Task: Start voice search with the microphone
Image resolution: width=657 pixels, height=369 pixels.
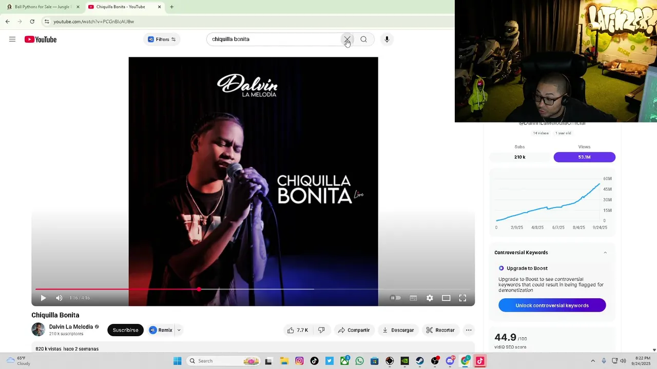Action: click(387, 39)
